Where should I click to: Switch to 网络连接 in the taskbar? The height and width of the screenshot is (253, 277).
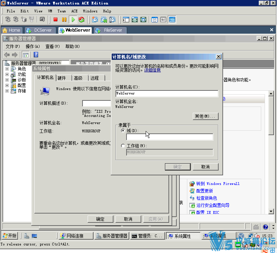[76, 236]
